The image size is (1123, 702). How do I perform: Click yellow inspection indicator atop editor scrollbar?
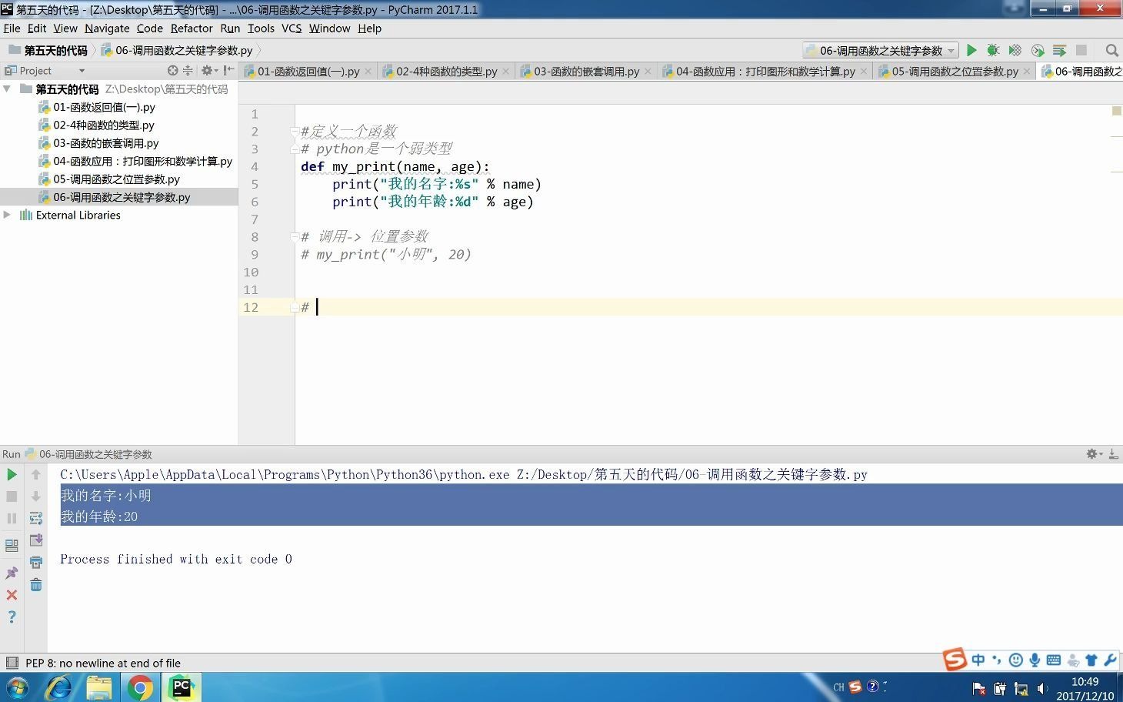pos(1116,111)
